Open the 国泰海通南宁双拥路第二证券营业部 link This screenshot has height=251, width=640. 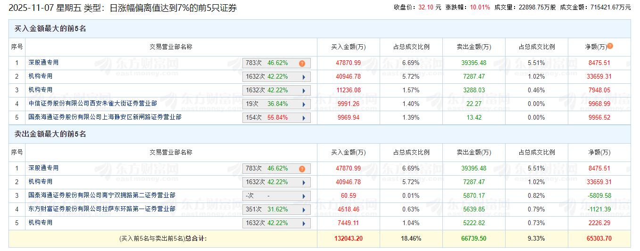click(x=102, y=195)
